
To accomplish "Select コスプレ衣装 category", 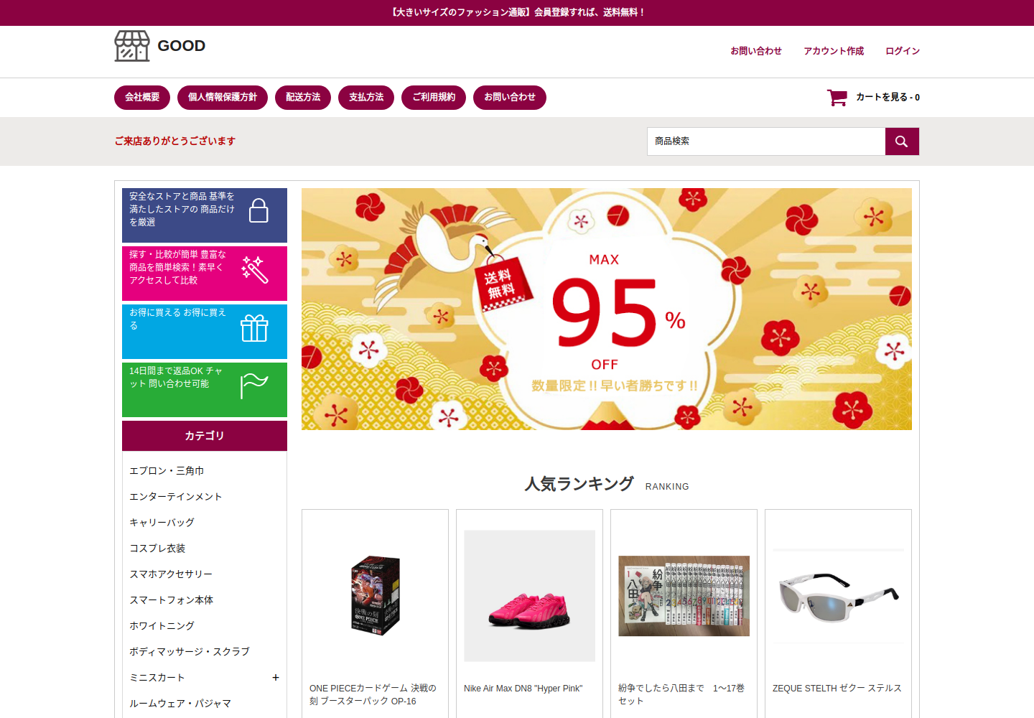I will point(157,549).
